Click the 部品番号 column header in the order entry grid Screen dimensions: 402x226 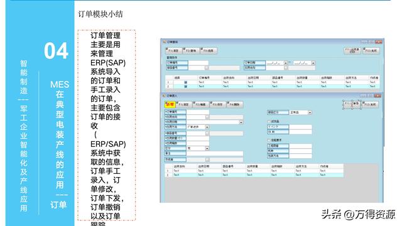233,166
